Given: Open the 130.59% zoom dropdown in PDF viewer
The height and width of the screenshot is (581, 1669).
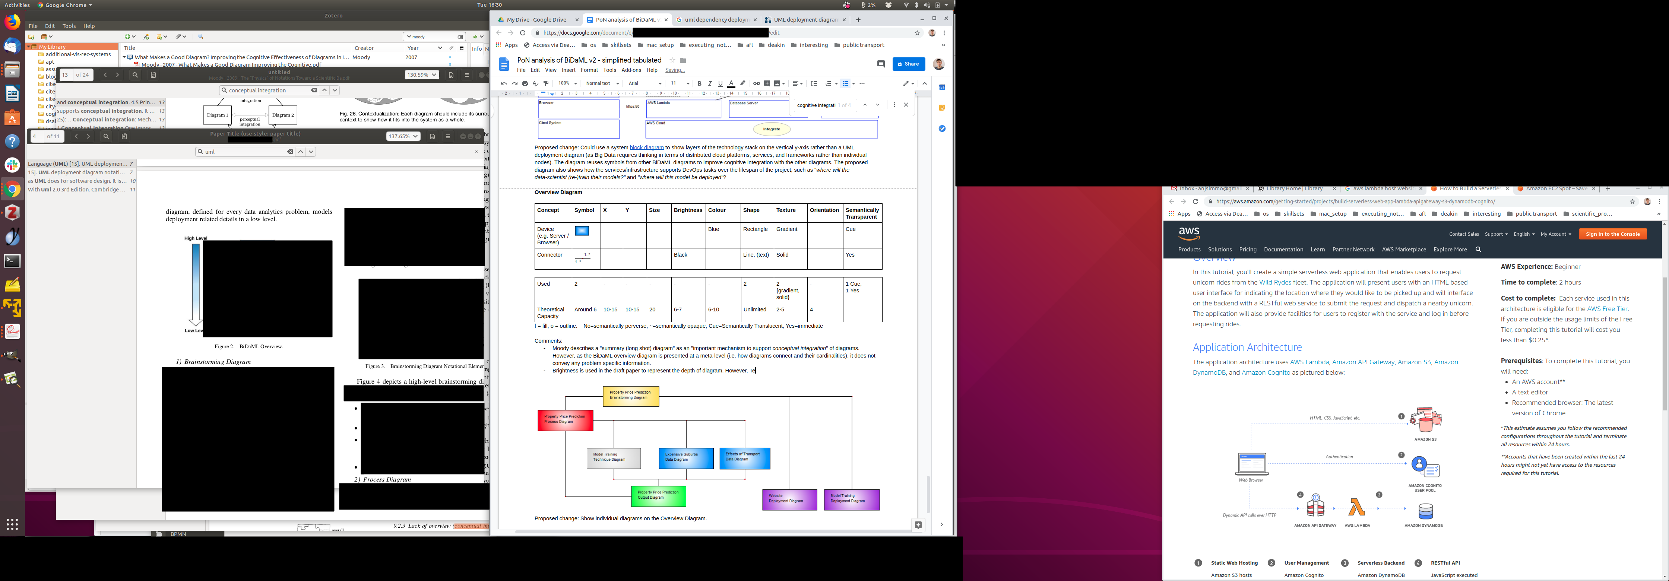Looking at the screenshot, I should click(x=421, y=74).
